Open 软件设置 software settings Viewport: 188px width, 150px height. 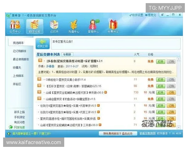click(x=136, y=15)
